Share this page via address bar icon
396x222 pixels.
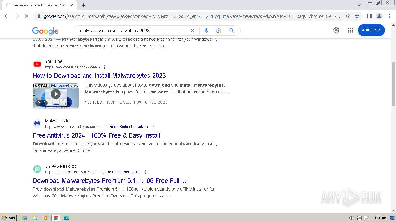tap(347, 16)
